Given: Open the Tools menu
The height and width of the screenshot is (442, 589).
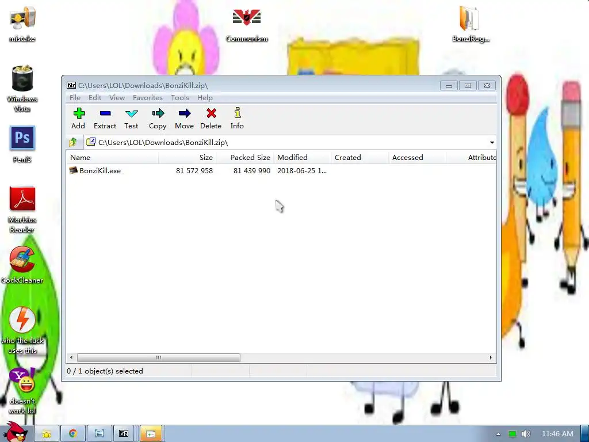Looking at the screenshot, I should [x=180, y=98].
